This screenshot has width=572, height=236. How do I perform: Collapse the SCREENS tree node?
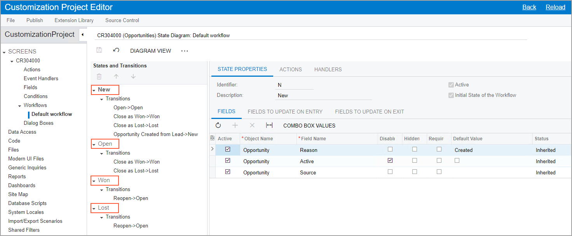pyautogui.click(x=4, y=52)
